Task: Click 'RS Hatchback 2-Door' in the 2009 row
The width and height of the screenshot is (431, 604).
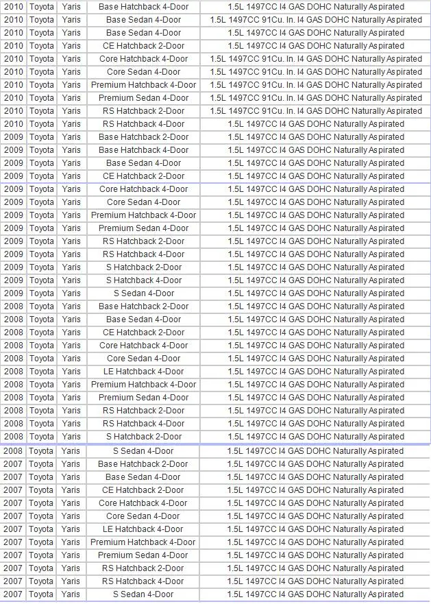Action: pos(144,241)
